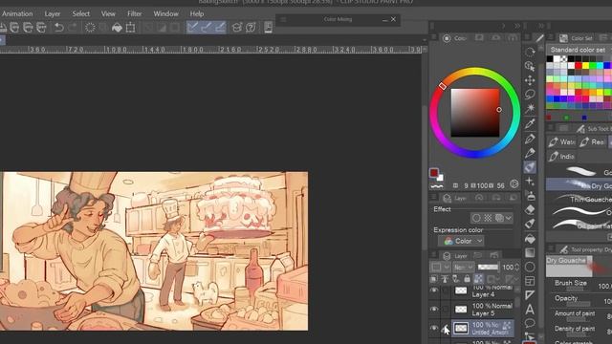Image resolution: width=612 pixels, height=344 pixels.
Task: Switch to the Realistic watercolor sub tool tab
Action: pos(593,142)
